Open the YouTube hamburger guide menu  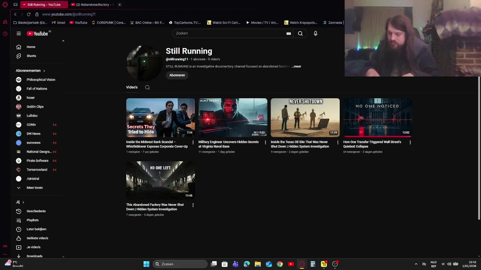tap(18, 33)
